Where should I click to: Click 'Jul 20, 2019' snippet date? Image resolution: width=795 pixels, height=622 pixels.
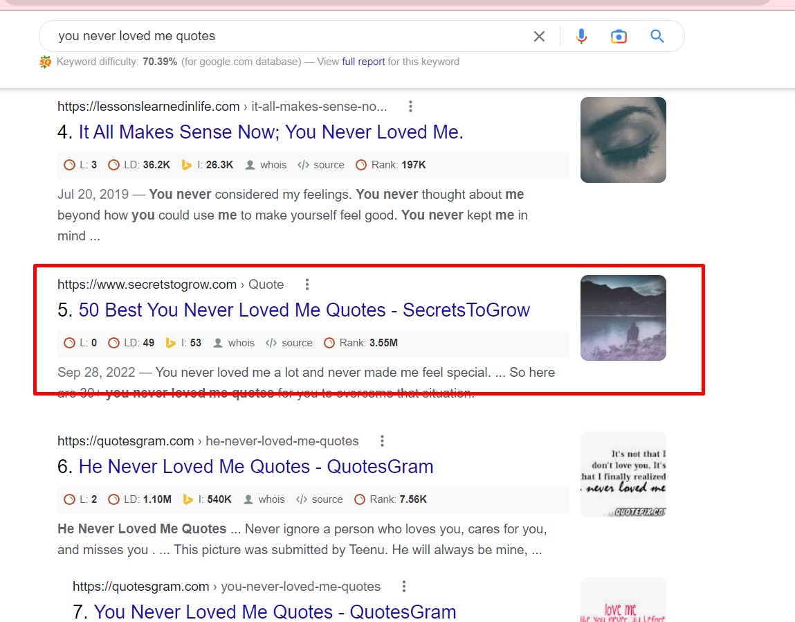pos(93,195)
